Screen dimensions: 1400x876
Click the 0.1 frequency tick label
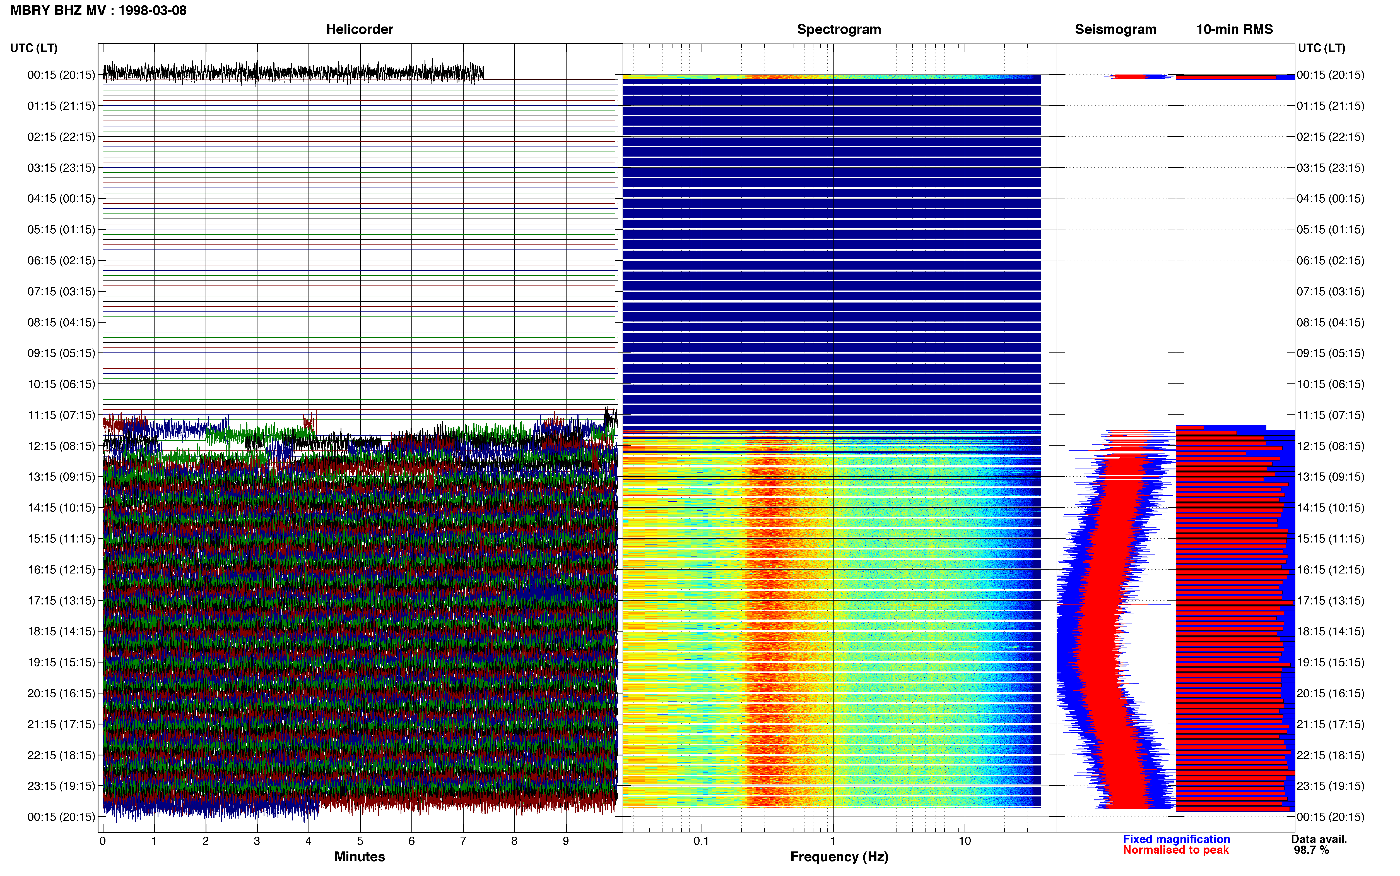(x=701, y=841)
